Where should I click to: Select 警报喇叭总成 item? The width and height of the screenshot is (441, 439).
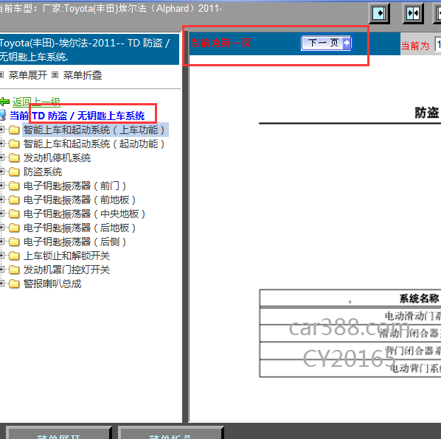pyautogui.click(x=52, y=284)
